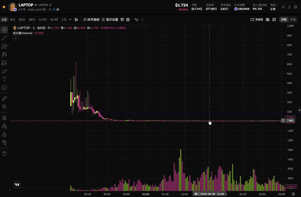Viewport: 301px width, 197px height.
Task: Share this token page
Action: point(289,7)
